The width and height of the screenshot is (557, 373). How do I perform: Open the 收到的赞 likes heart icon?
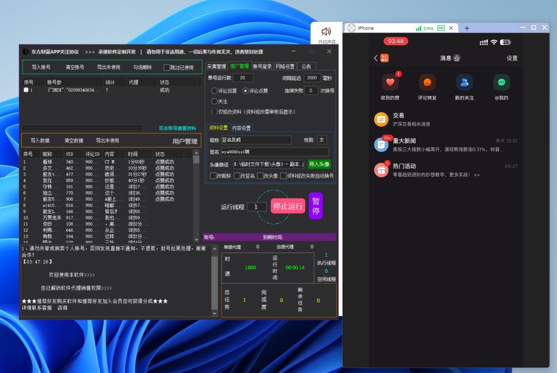point(390,83)
